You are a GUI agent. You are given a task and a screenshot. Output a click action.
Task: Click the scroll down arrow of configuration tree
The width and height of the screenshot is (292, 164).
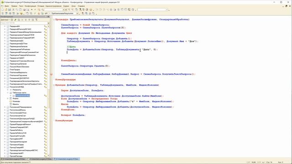(x=49, y=156)
